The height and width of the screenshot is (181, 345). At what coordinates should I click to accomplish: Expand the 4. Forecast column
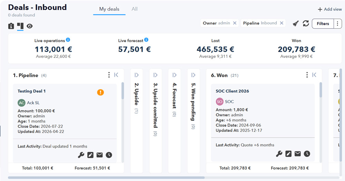175,75
